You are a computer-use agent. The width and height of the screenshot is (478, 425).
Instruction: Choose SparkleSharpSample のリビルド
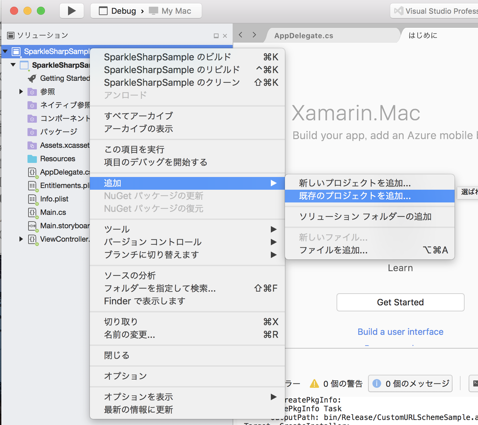pos(187,70)
